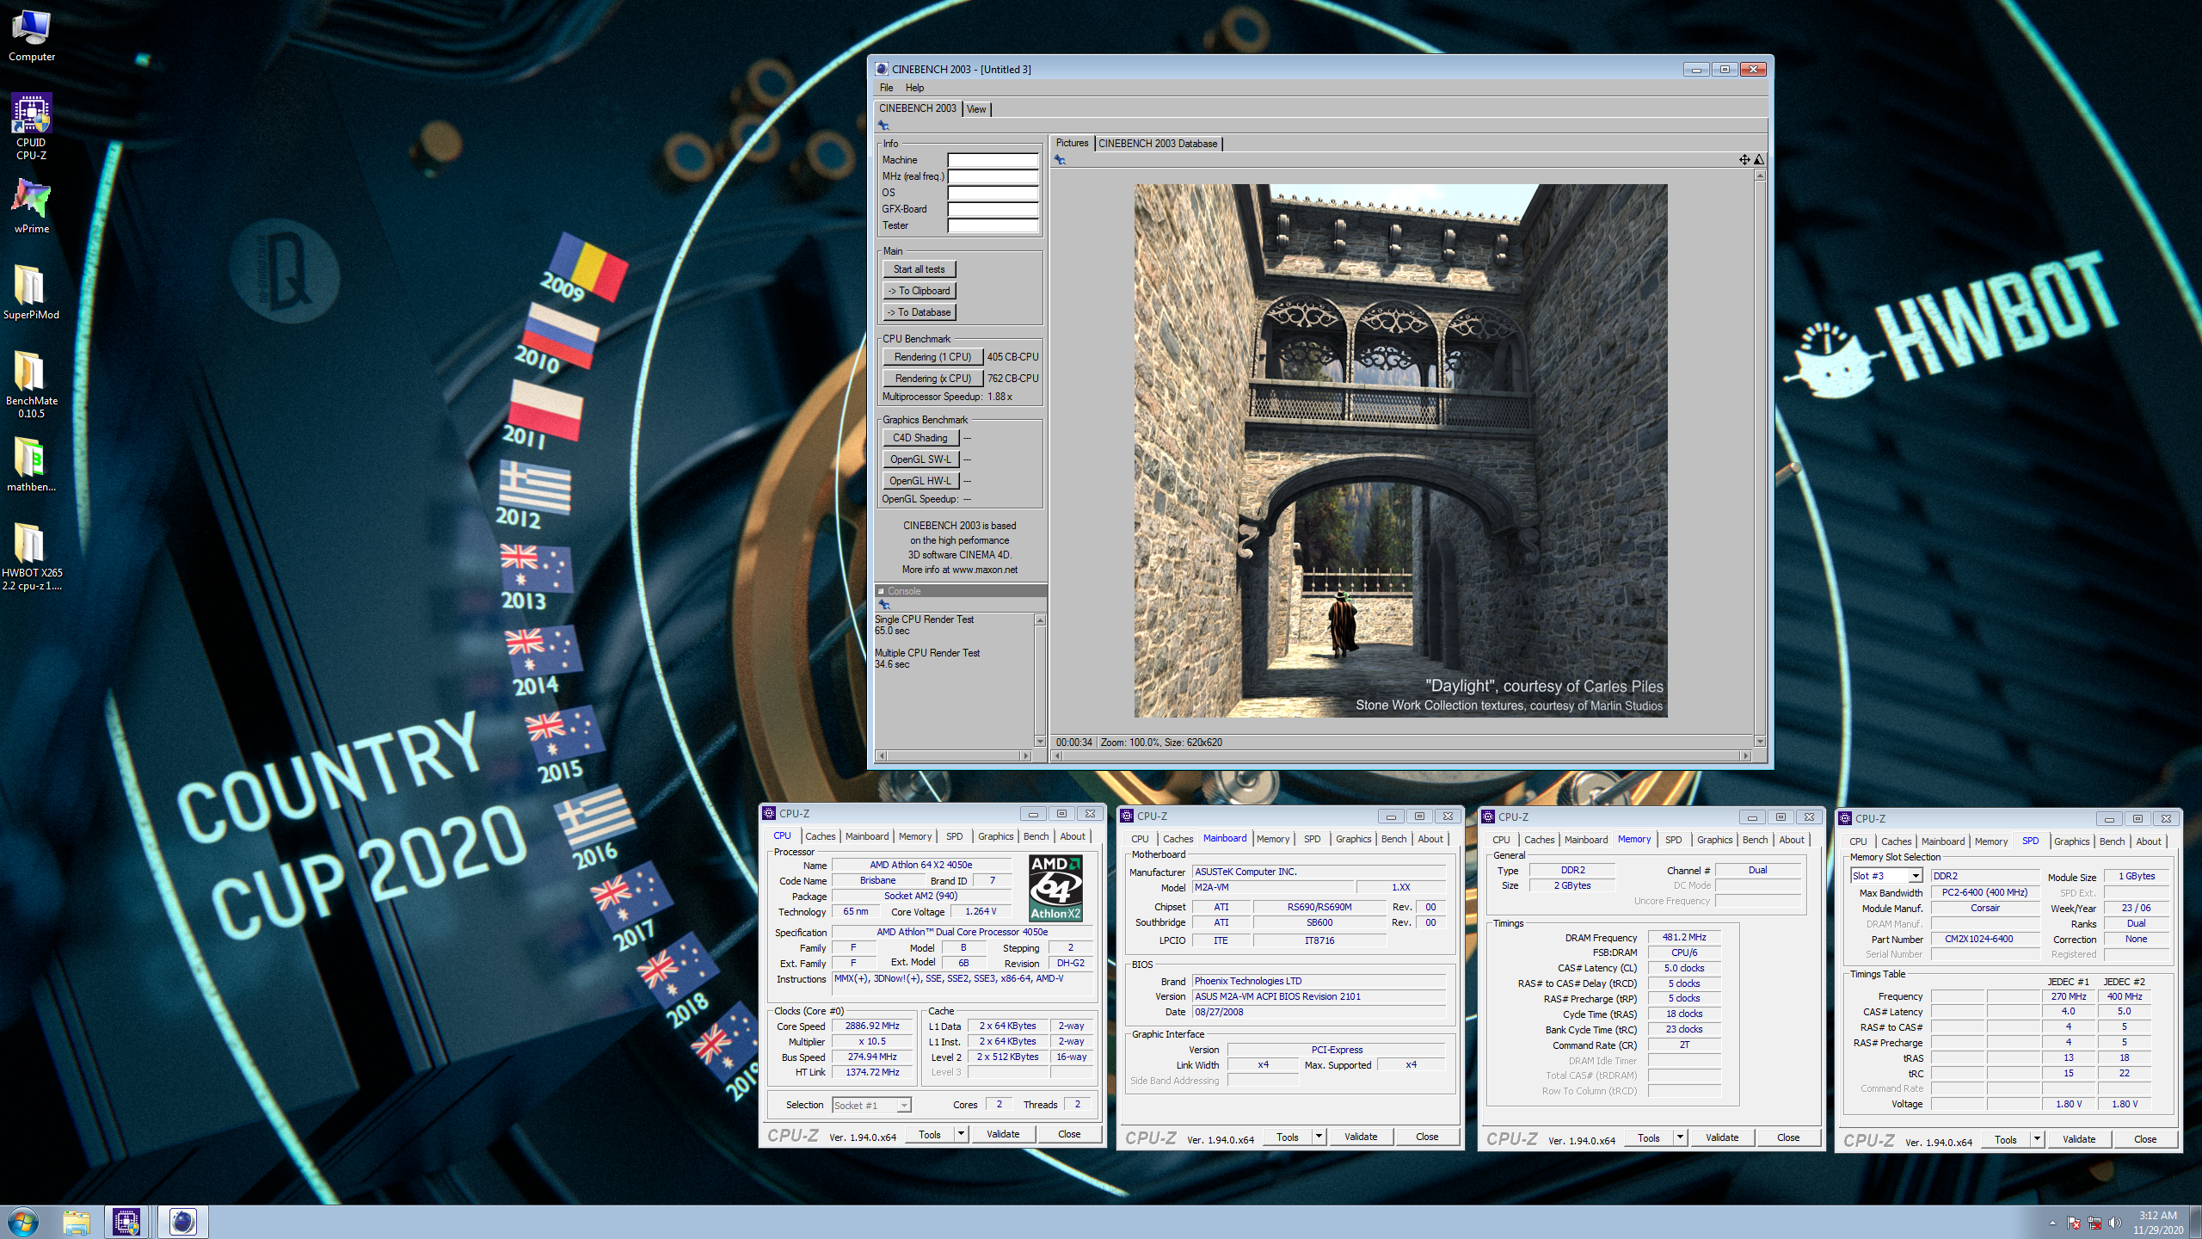Open About tab in the SPD CPU-Z window
The image size is (2202, 1239).
click(x=2149, y=841)
